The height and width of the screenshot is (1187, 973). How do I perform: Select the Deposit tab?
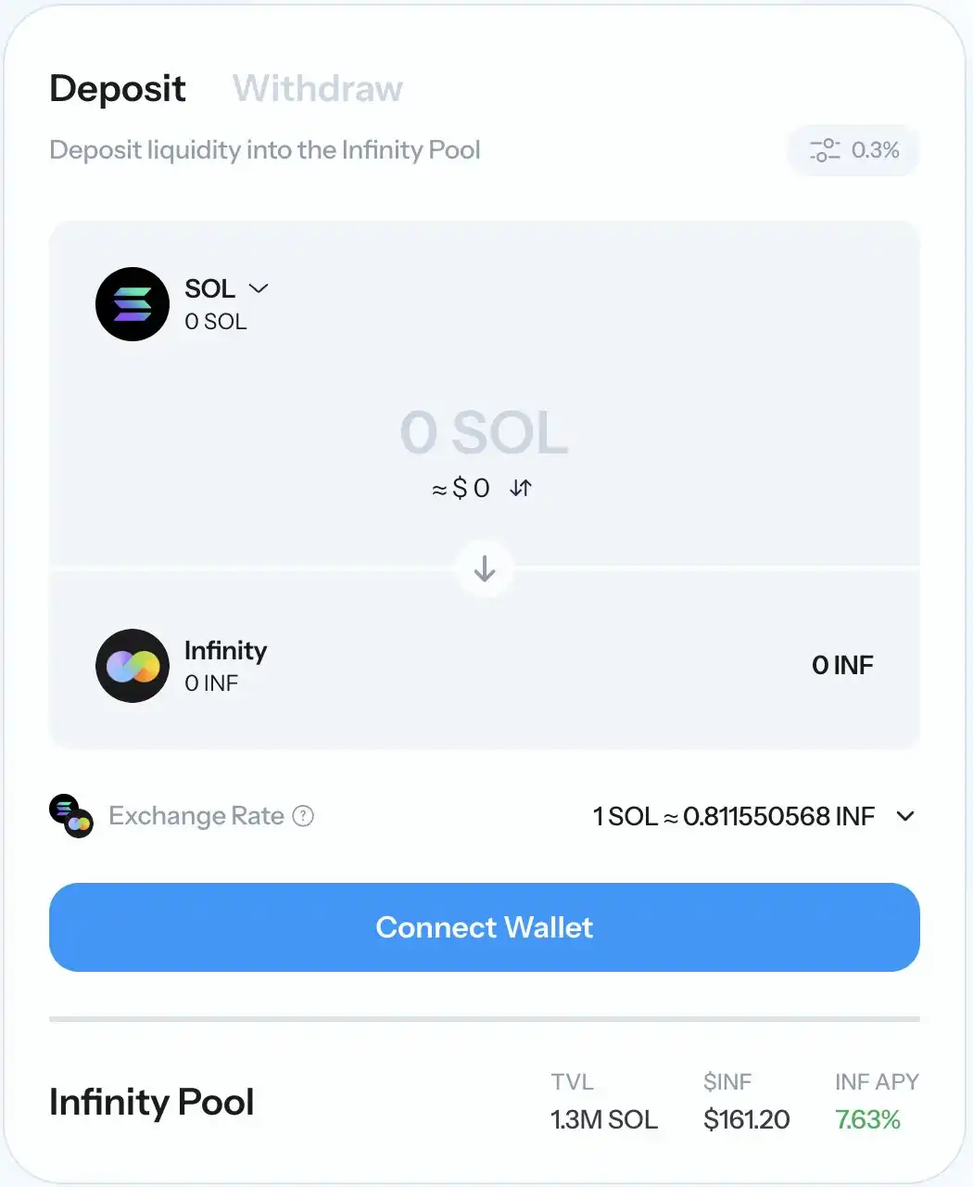[118, 89]
